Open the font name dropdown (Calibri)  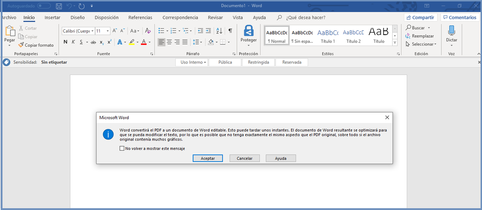click(77, 31)
